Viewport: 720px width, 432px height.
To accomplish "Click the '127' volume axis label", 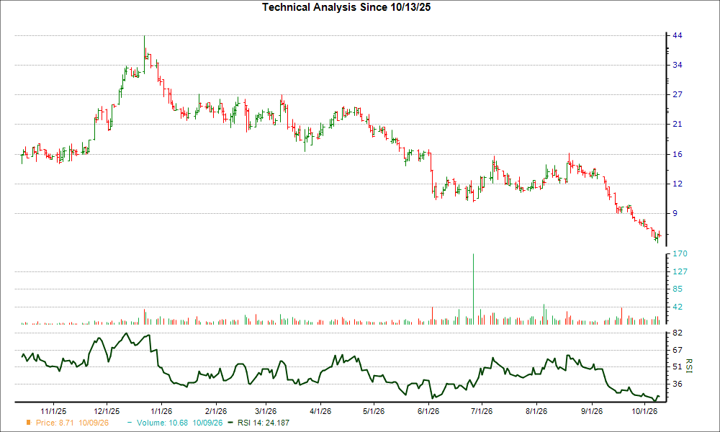I will [680, 271].
